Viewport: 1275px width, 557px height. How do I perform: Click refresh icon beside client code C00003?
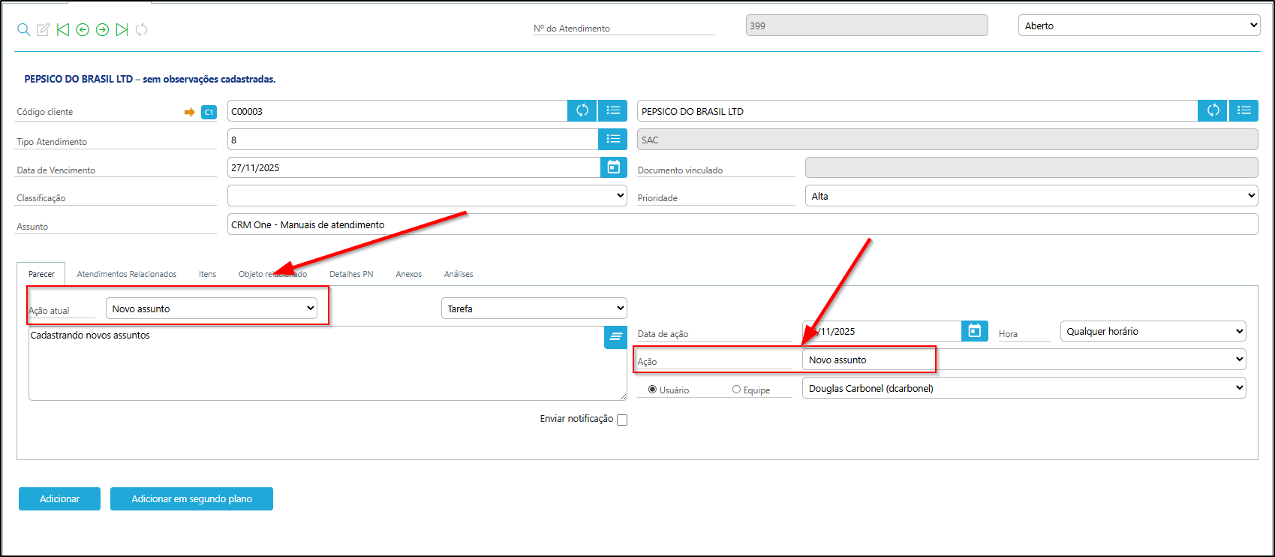click(582, 111)
